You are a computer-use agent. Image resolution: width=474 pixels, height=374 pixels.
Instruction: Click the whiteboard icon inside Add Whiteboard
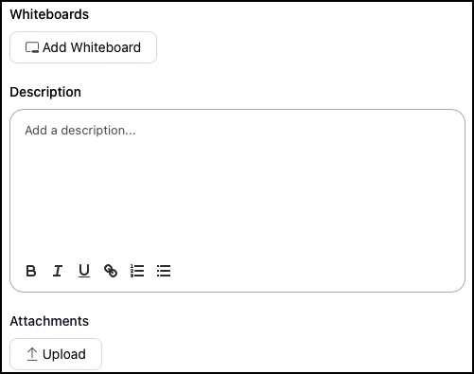coord(32,47)
